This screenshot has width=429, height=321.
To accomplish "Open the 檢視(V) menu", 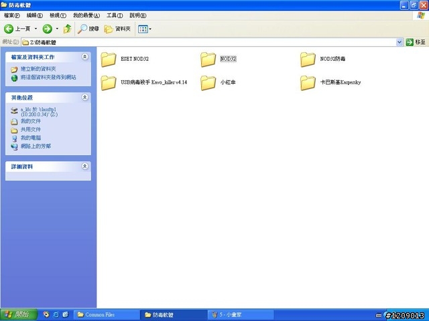I will pyautogui.click(x=58, y=15).
